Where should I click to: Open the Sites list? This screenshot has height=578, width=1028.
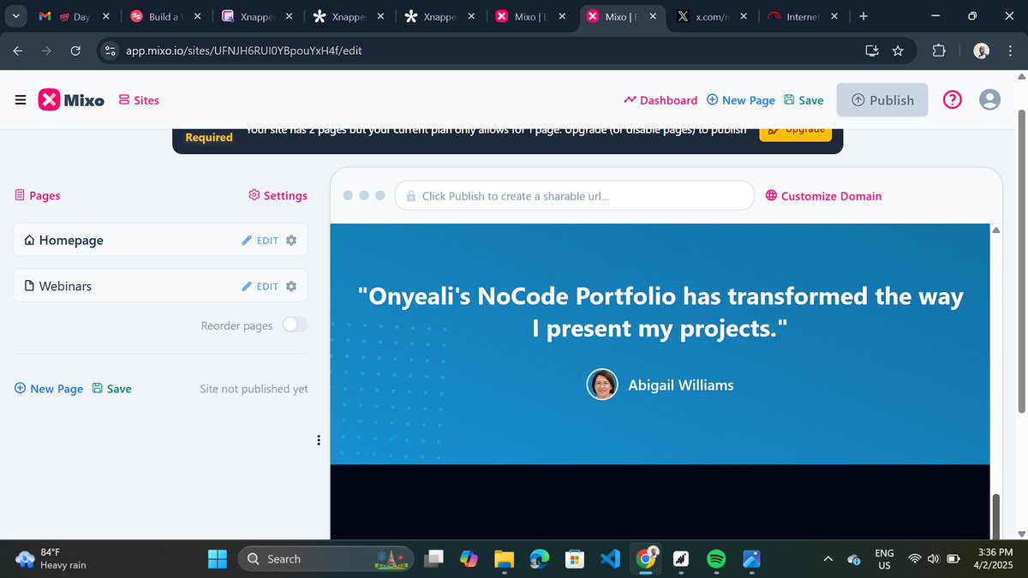139,100
